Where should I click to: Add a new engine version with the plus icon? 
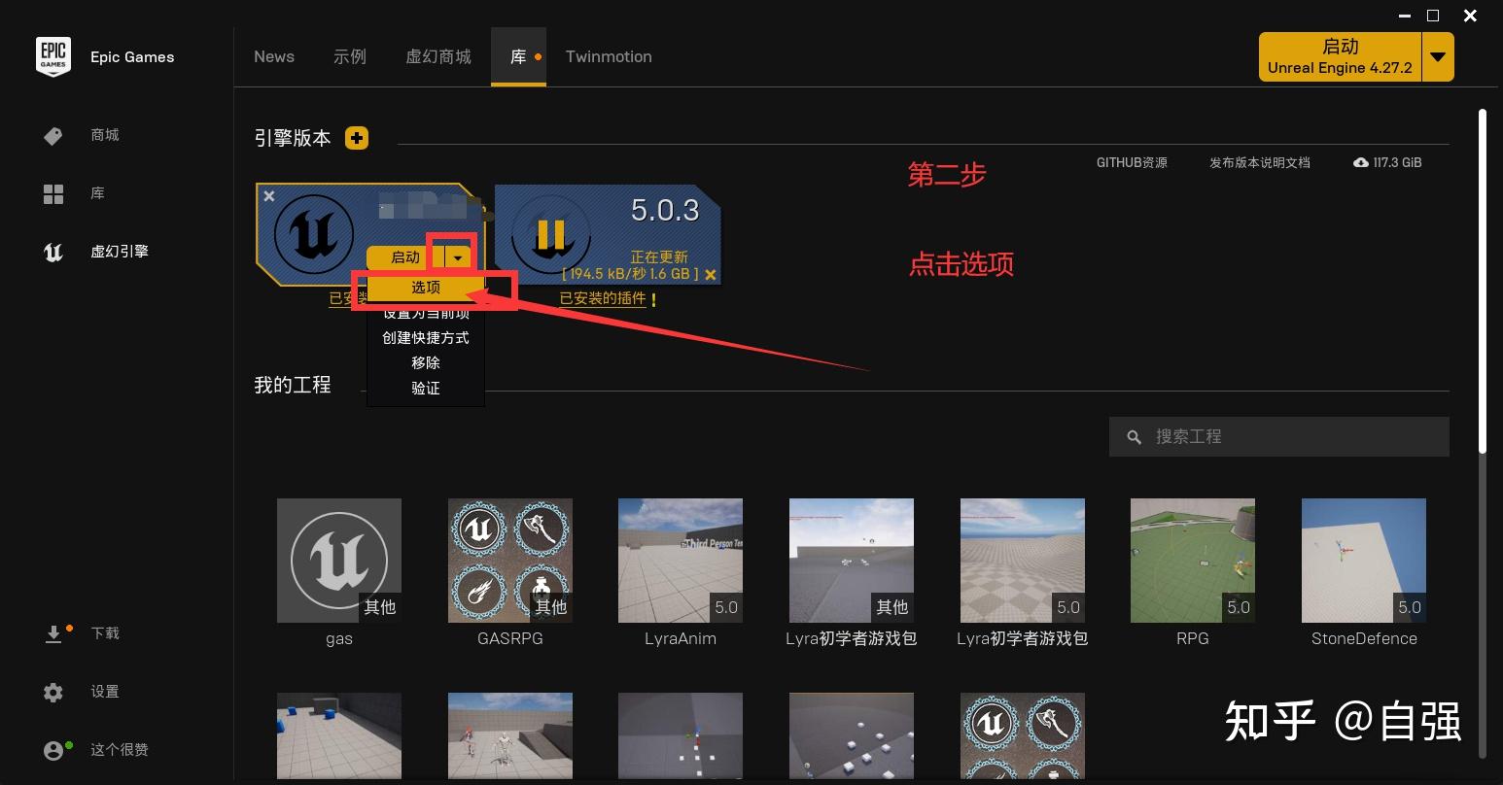pyautogui.click(x=357, y=138)
